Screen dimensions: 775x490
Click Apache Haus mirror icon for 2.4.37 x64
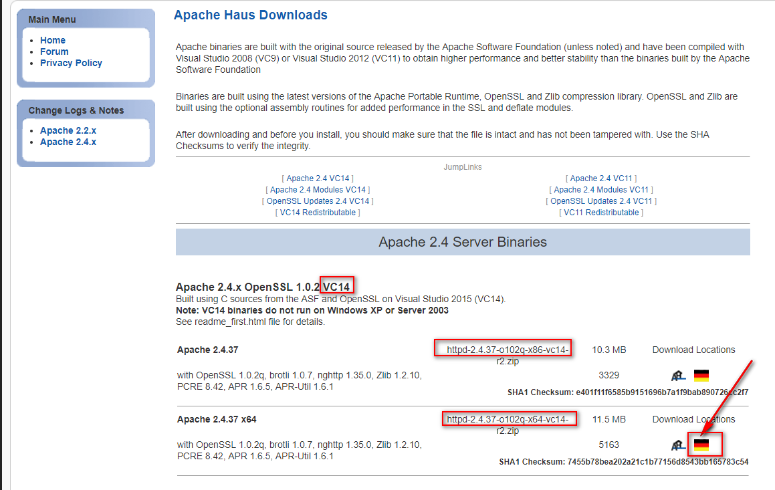[x=678, y=445]
